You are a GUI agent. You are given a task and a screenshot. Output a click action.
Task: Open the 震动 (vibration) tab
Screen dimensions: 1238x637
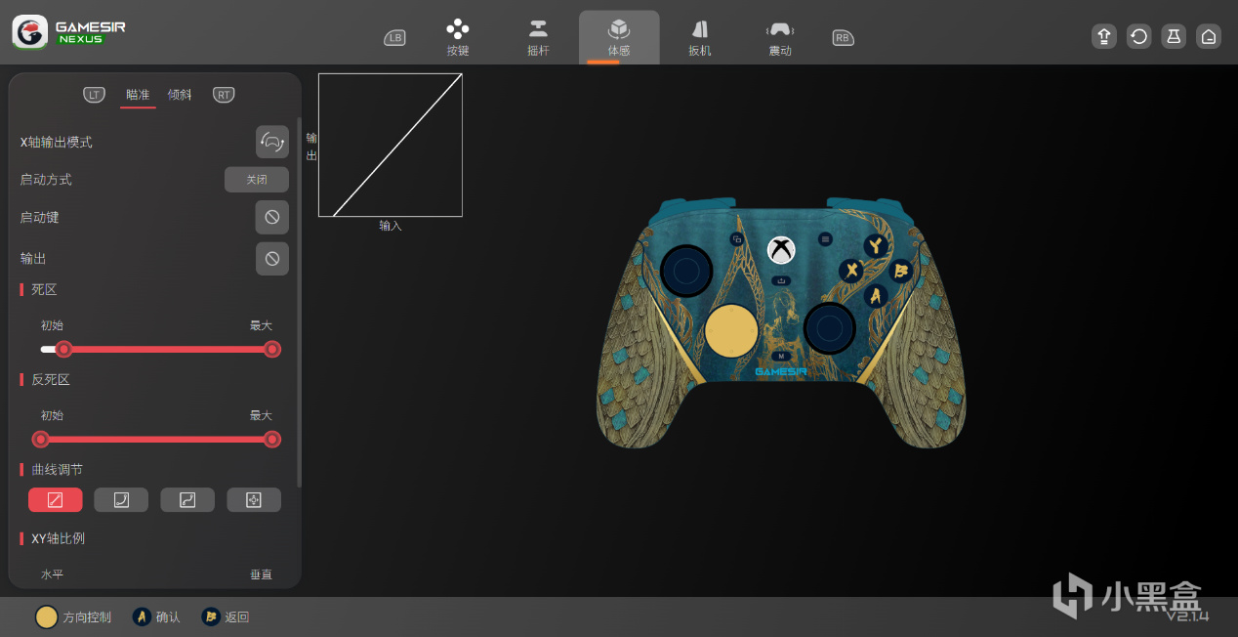click(x=779, y=37)
